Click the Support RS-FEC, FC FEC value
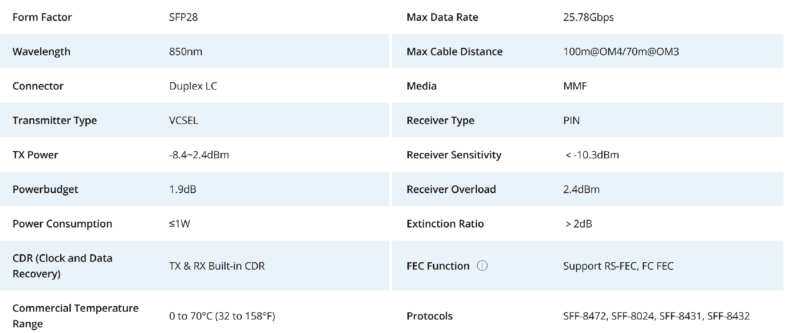Image resolution: width=786 pixels, height=333 pixels. 618,266
